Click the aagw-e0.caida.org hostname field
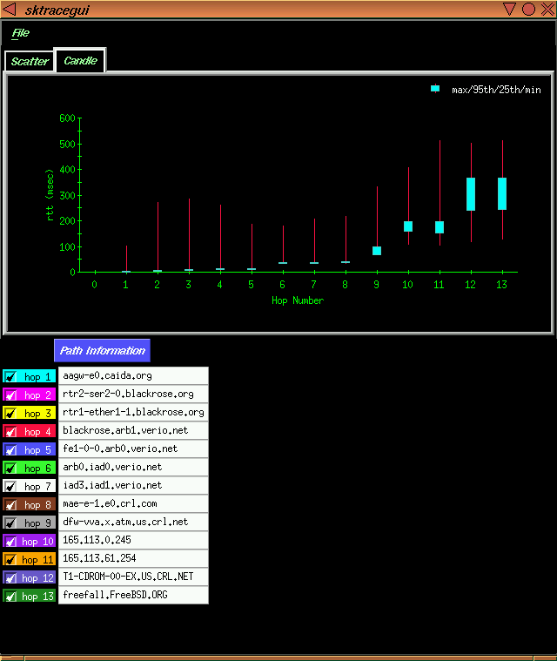This screenshot has width=557, height=661. pos(133,376)
